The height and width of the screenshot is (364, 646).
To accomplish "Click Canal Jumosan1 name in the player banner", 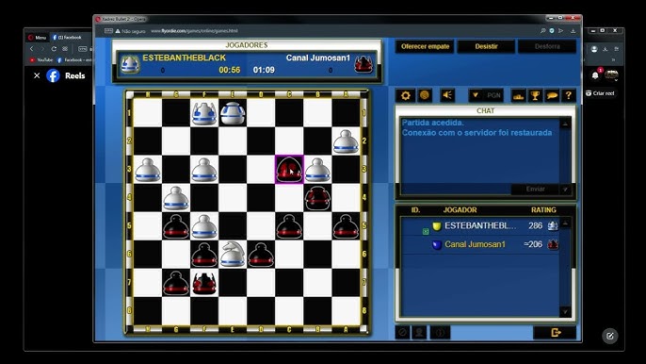I will click(318, 58).
